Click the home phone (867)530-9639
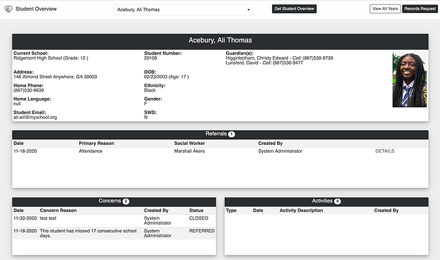Image resolution: width=440 pixels, height=260 pixels. coord(29,90)
